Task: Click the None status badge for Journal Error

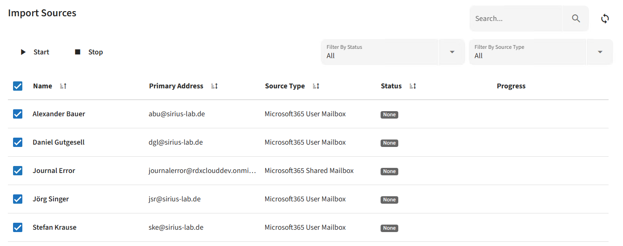Action: click(x=389, y=171)
